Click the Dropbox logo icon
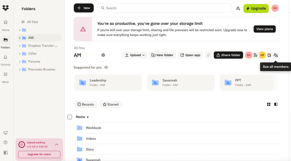This screenshot has height=161, width=291. coord(5,8)
